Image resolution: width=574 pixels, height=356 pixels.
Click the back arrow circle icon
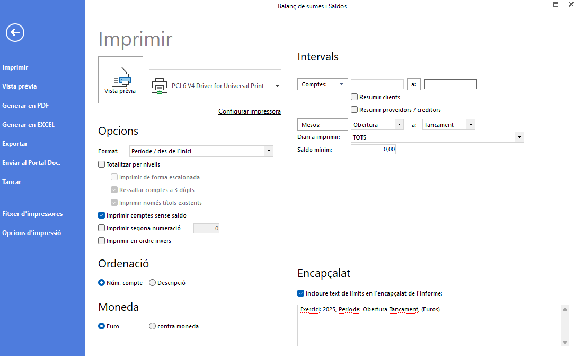coord(15,33)
